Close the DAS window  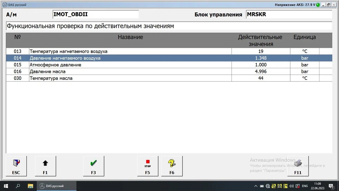click(x=334, y=5)
